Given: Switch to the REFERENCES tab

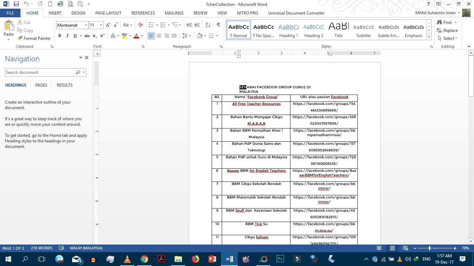Looking at the screenshot, I should (x=143, y=13).
